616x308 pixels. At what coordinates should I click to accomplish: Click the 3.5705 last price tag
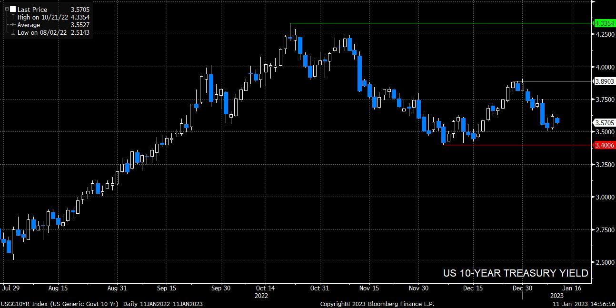pos(604,122)
